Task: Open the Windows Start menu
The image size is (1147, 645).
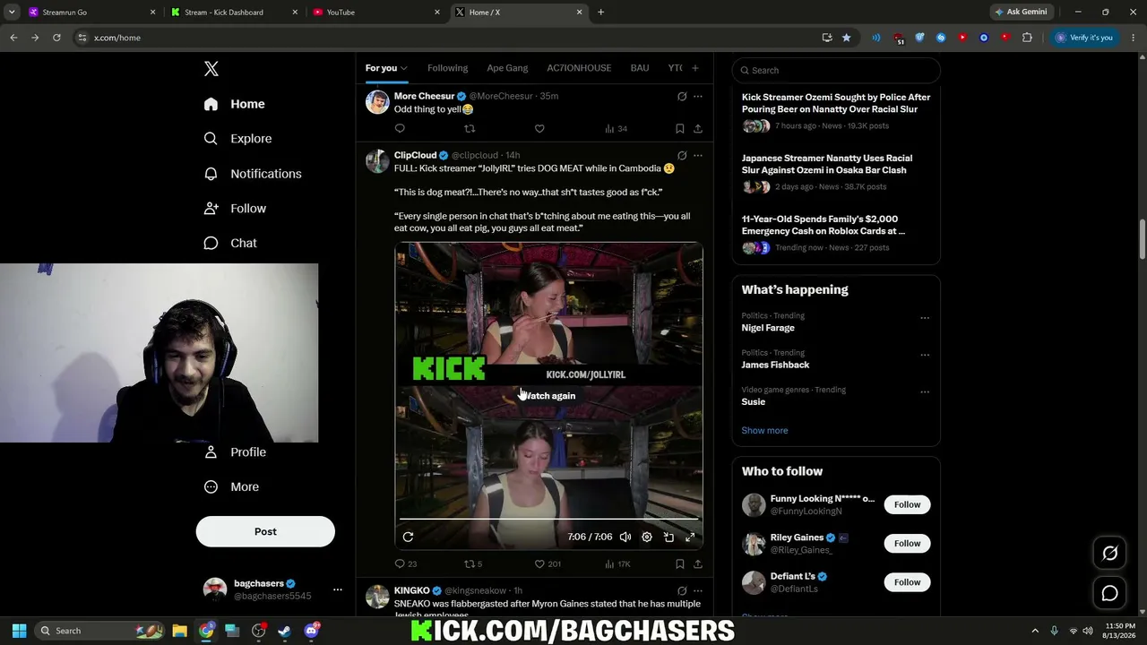Action: pos(19,631)
